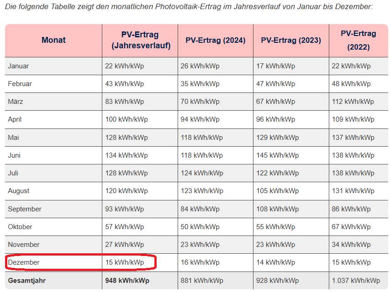Select the PV-Ertrag (2024) column header
The width and height of the screenshot is (390, 292).
215,40
